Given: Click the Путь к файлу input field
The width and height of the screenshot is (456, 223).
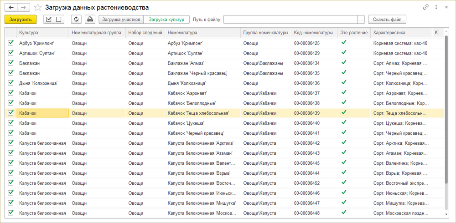Looking at the screenshot, I should 290,20.
